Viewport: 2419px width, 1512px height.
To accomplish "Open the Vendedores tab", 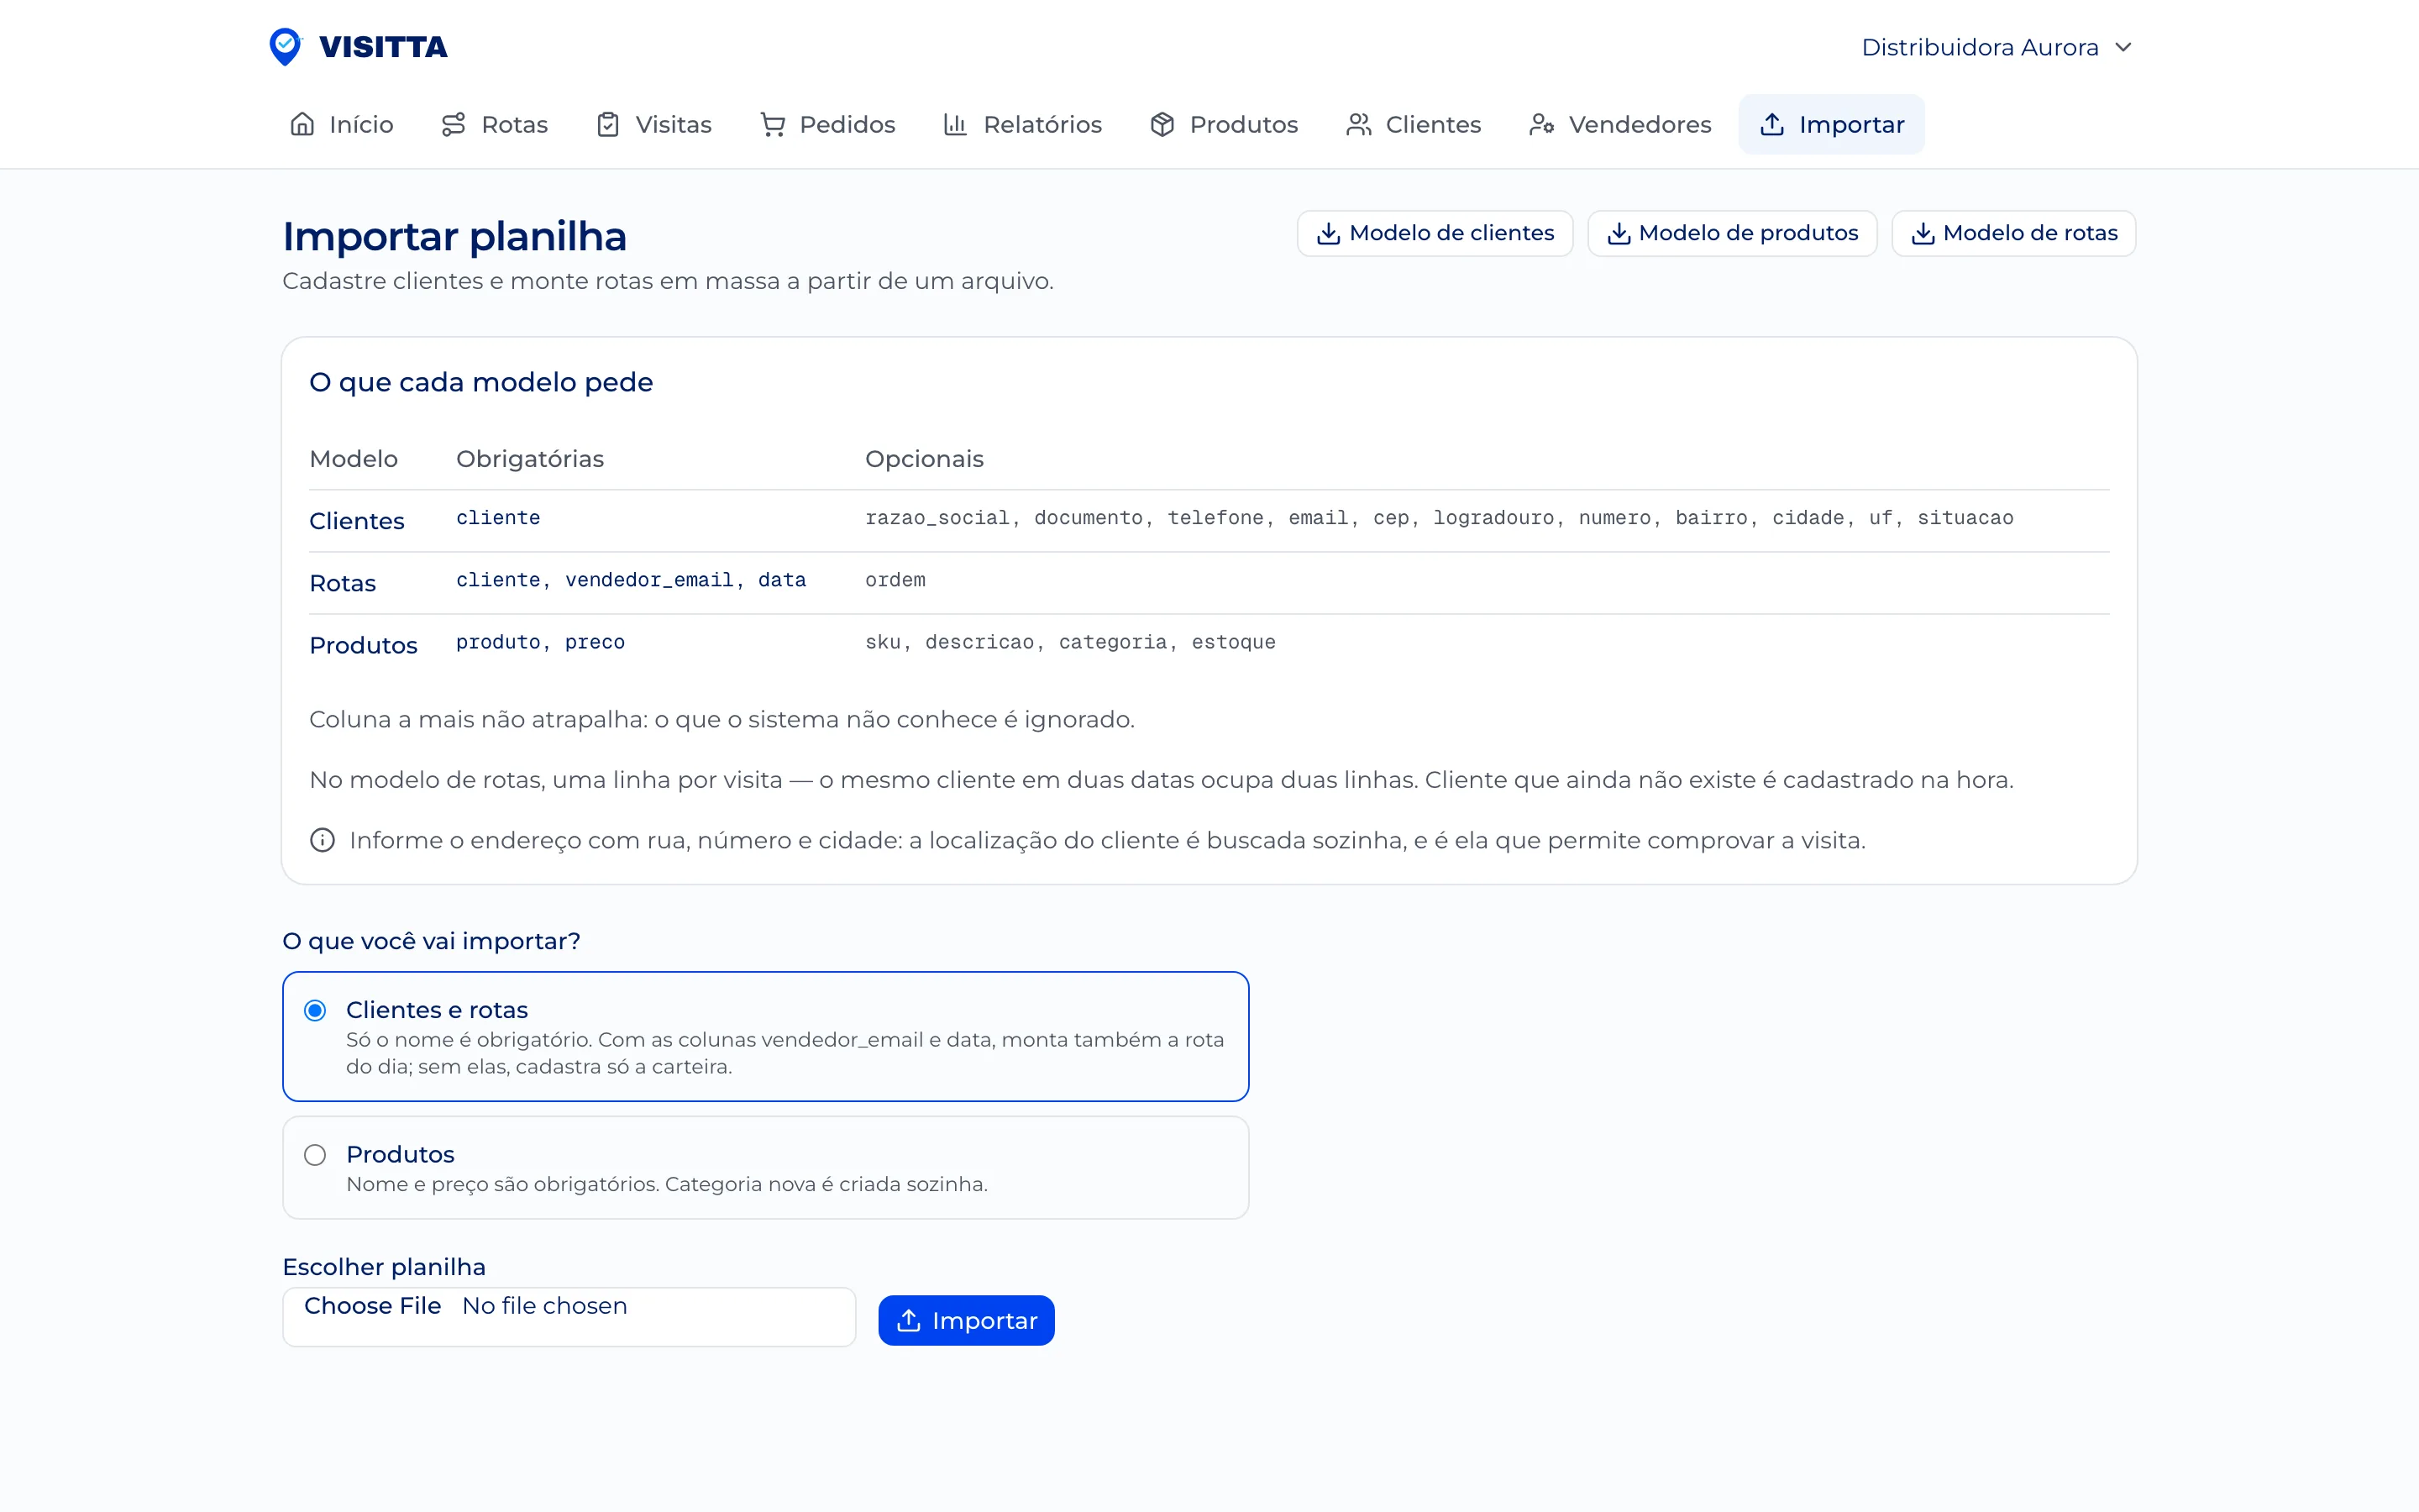I will [1620, 124].
